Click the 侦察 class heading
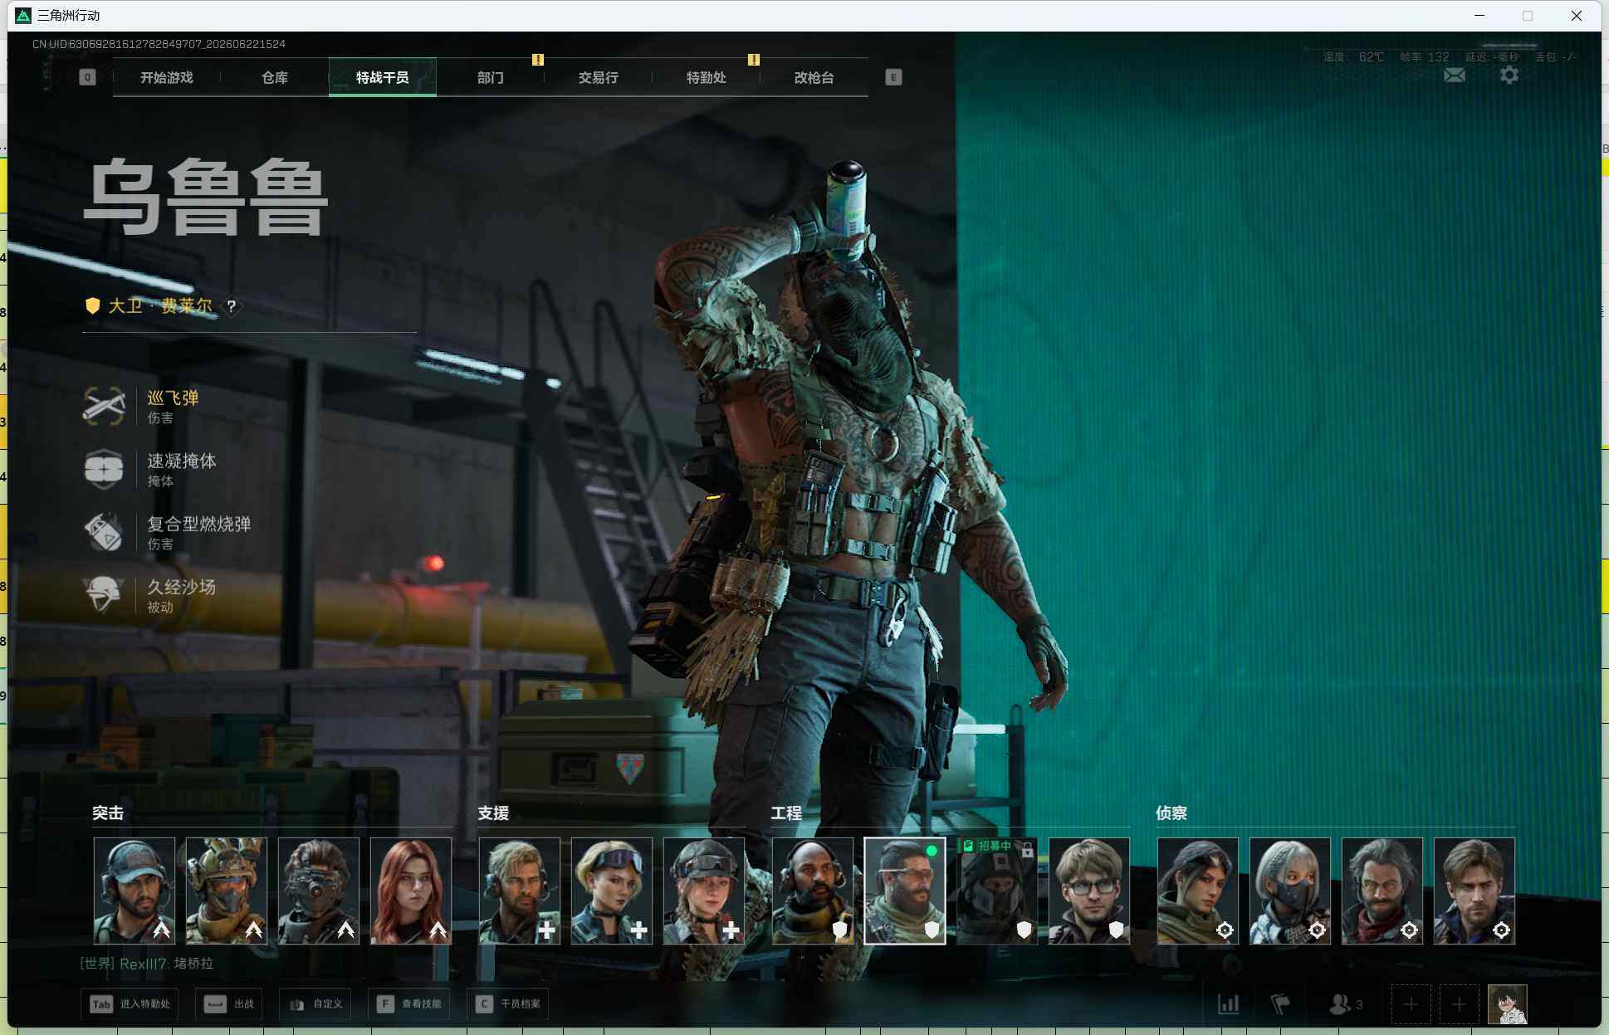 [x=1171, y=813]
